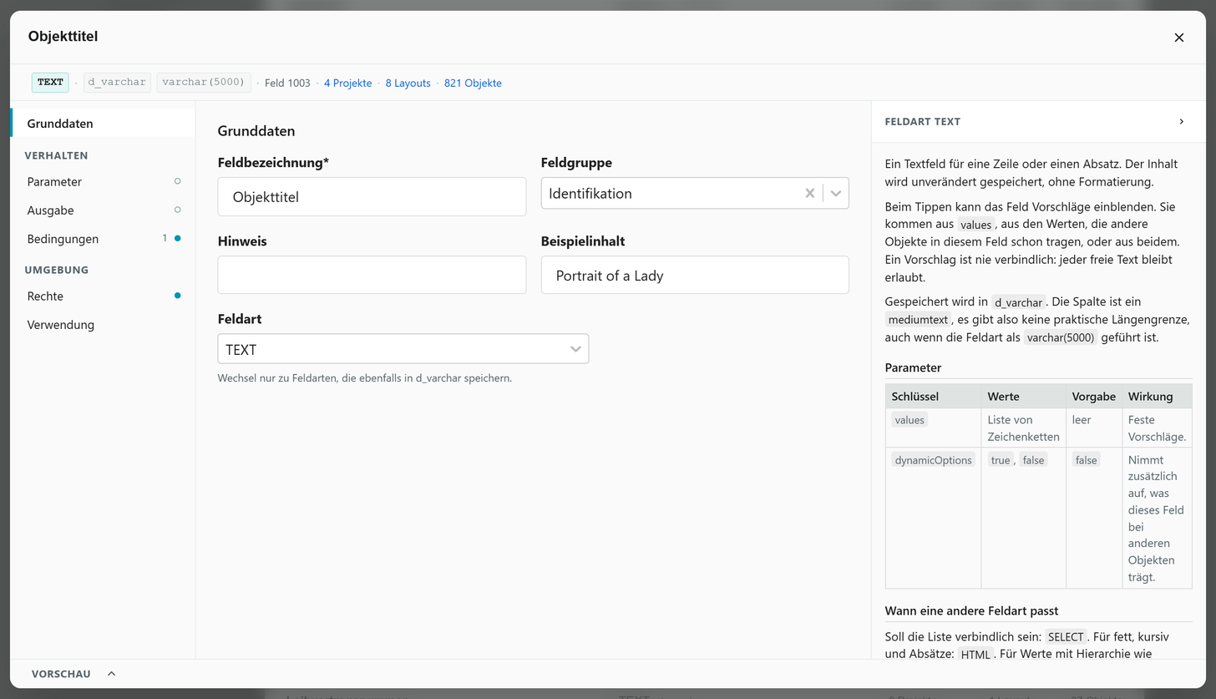Image resolution: width=1216 pixels, height=699 pixels.
Task: Open the 4 Projekte link
Action: coord(347,83)
